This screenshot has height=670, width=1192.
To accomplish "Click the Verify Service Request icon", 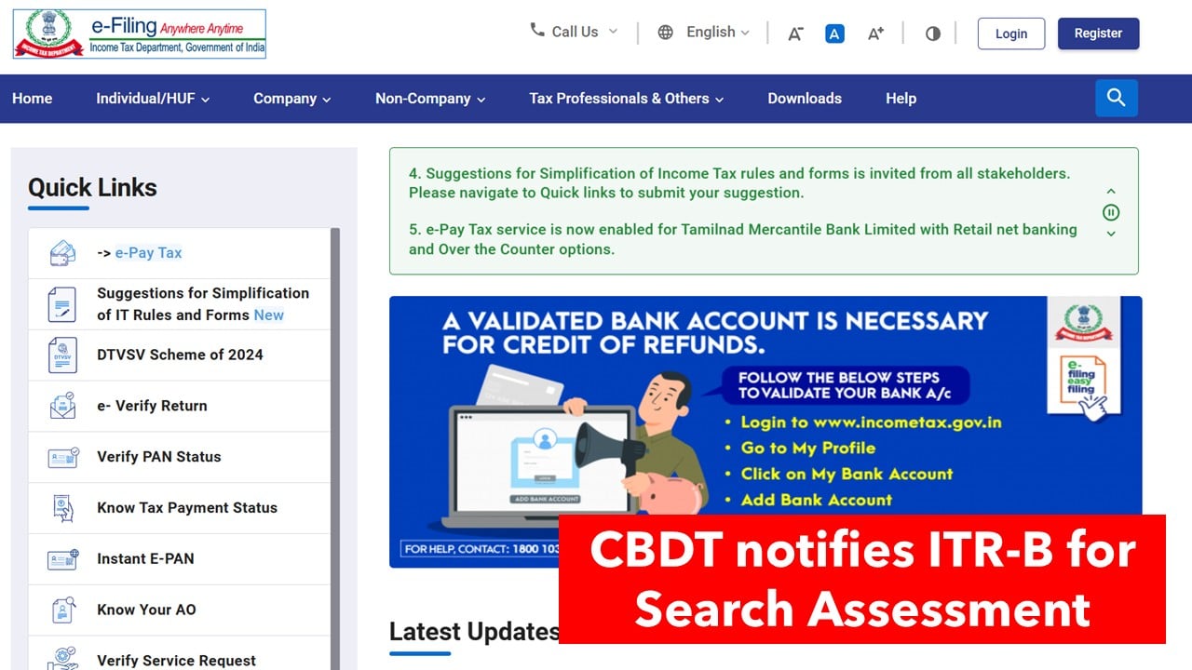I will pyautogui.click(x=62, y=659).
